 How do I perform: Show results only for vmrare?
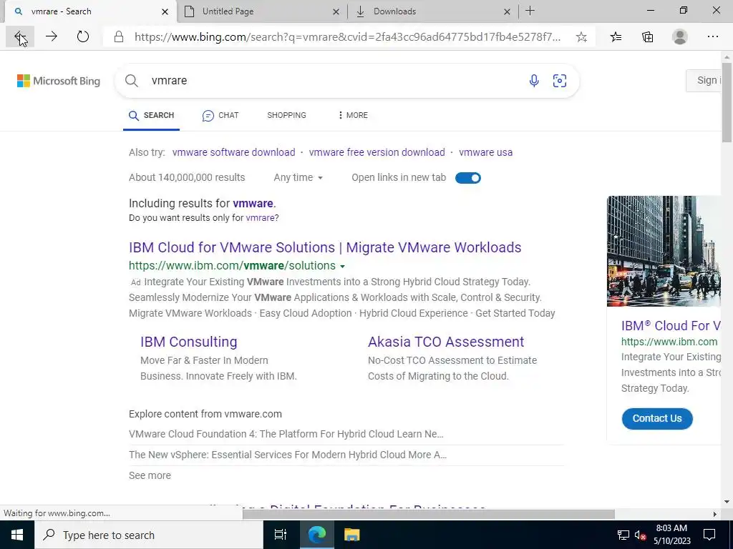(x=260, y=217)
